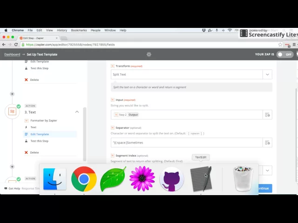This screenshot has width=298, height=223.
Task: Select the Edit Step - Zapier tab
Action: [39, 38]
